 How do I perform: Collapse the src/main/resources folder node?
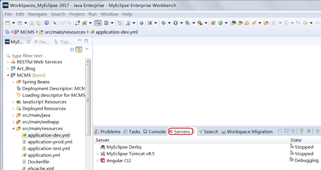pos(14,129)
